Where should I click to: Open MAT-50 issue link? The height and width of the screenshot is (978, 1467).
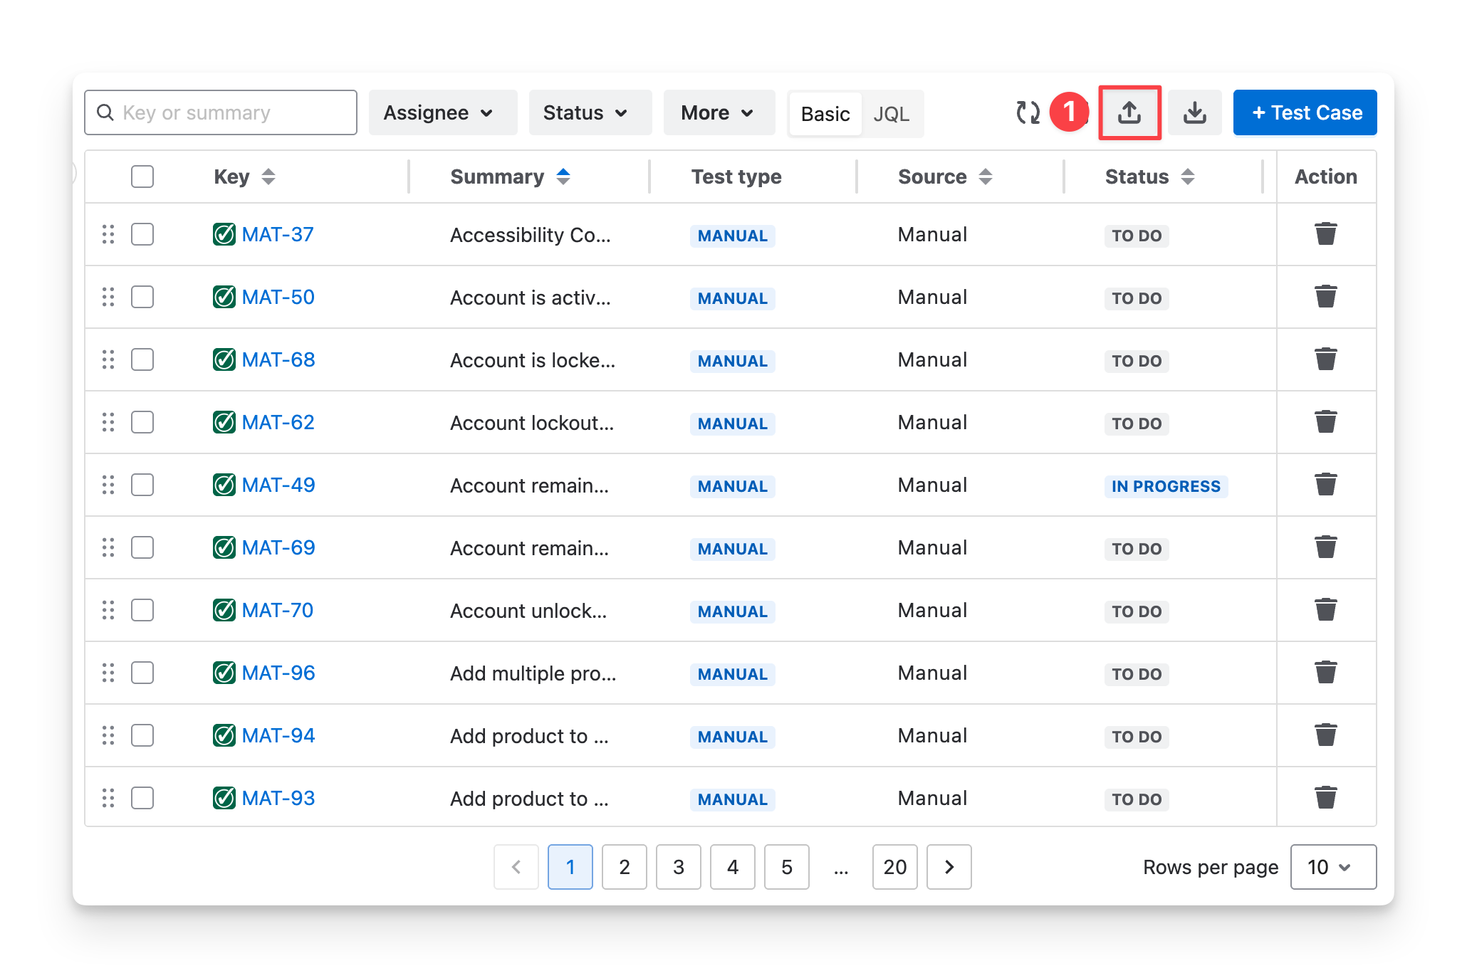click(x=278, y=297)
